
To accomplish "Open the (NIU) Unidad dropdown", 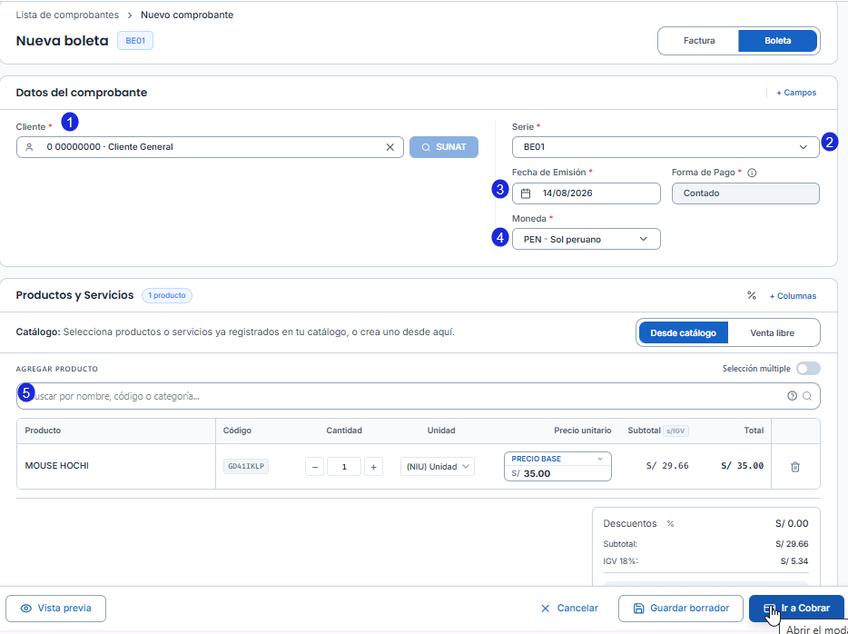I will point(437,467).
